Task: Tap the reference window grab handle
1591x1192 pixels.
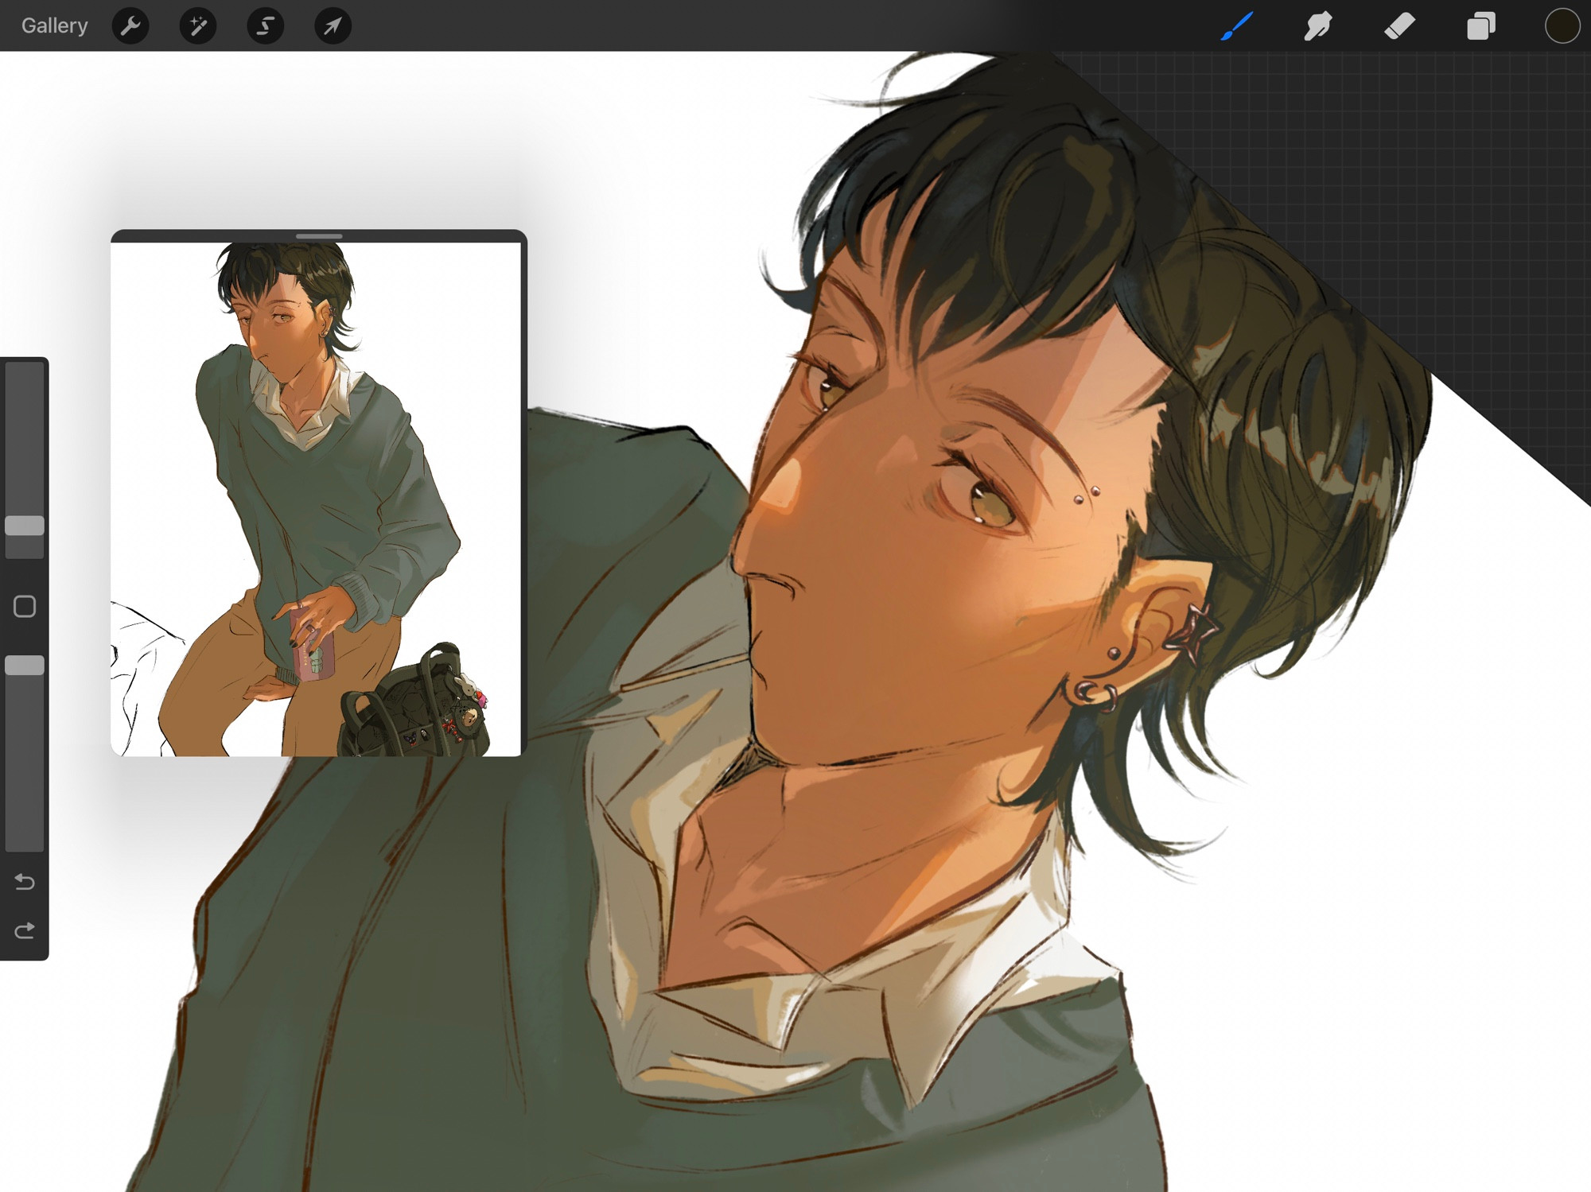Action: coord(319,236)
